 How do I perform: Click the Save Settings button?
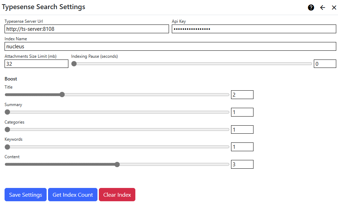25,195
